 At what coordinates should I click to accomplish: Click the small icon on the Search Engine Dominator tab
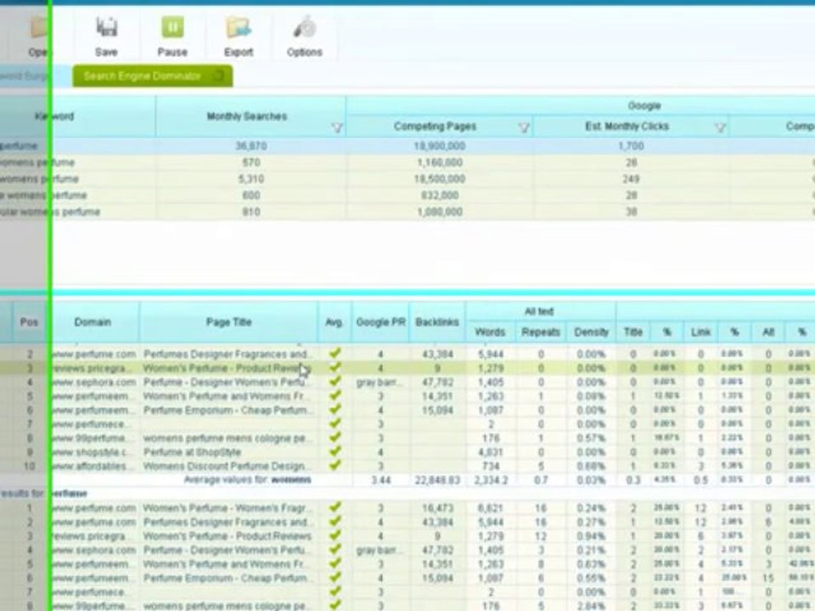point(219,76)
